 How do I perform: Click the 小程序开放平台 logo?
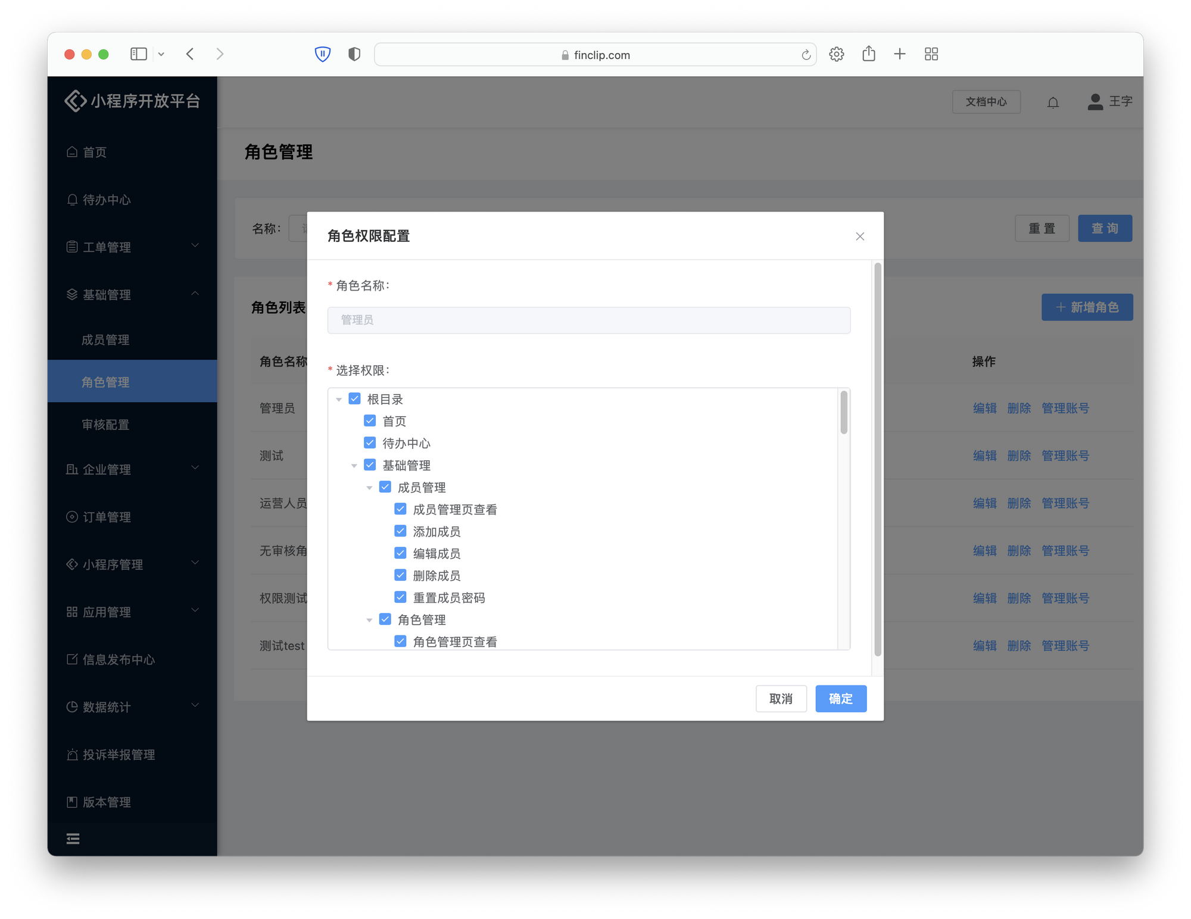coord(132,101)
